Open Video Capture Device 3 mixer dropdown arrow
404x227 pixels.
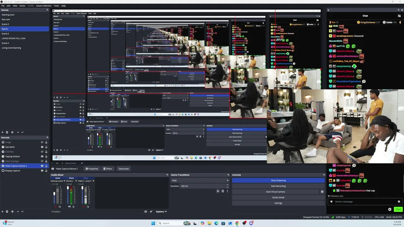click(93, 181)
